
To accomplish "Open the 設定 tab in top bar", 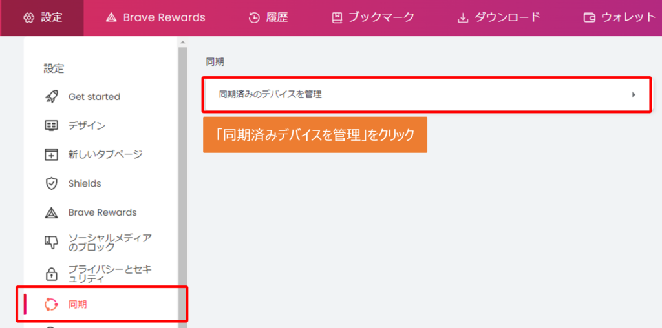I will (x=42, y=17).
